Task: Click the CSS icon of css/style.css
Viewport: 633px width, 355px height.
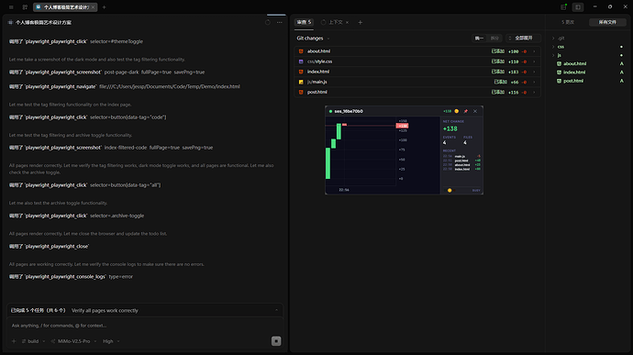Action: [301, 61]
